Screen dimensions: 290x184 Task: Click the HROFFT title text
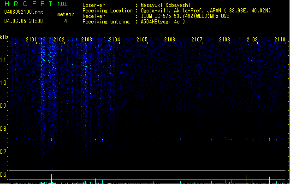click(x=29, y=4)
